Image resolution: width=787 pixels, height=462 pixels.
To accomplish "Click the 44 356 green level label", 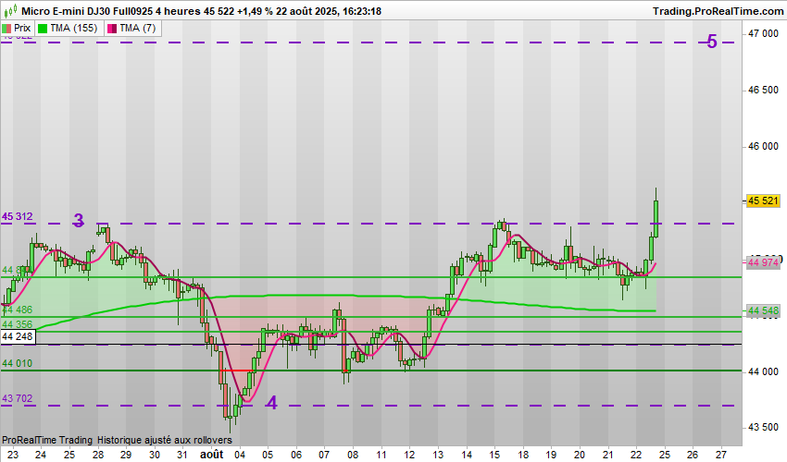I will pyautogui.click(x=17, y=324).
